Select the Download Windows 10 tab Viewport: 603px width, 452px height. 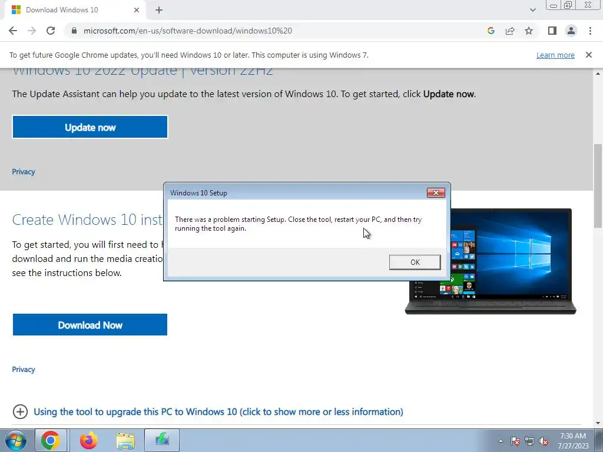[75, 10]
